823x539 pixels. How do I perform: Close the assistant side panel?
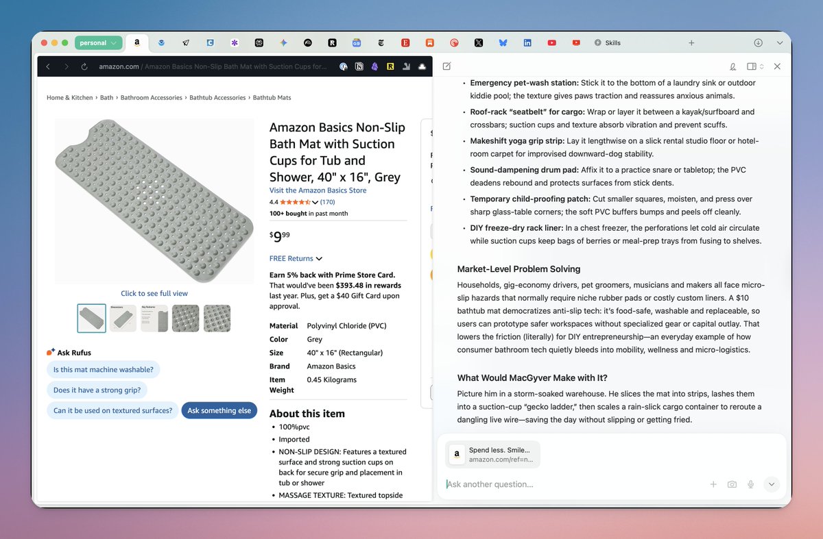tap(777, 66)
